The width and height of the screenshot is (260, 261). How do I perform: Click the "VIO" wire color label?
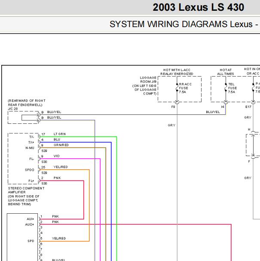[56, 156]
